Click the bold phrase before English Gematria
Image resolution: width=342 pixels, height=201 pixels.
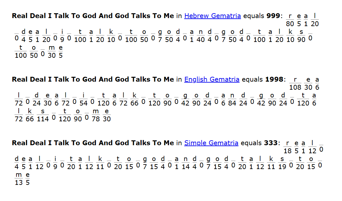[93, 79]
